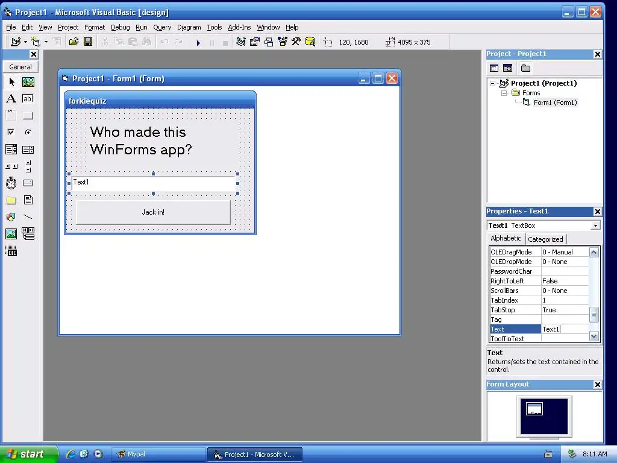Click form thumbnail in Form Layout
Screen dimensions: 617x463
534,409
